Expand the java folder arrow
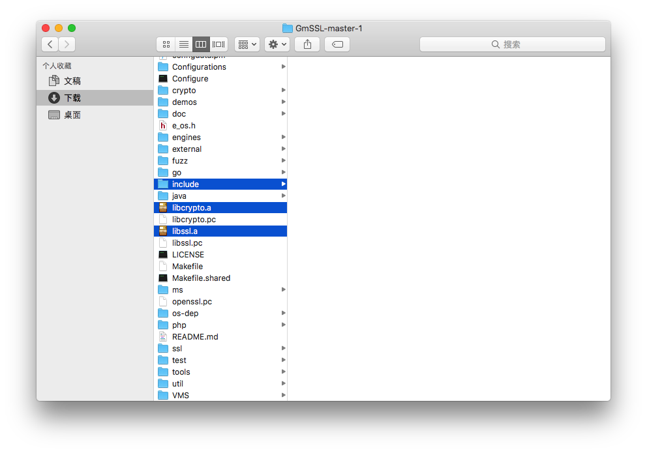 pyautogui.click(x=284, y=196)
